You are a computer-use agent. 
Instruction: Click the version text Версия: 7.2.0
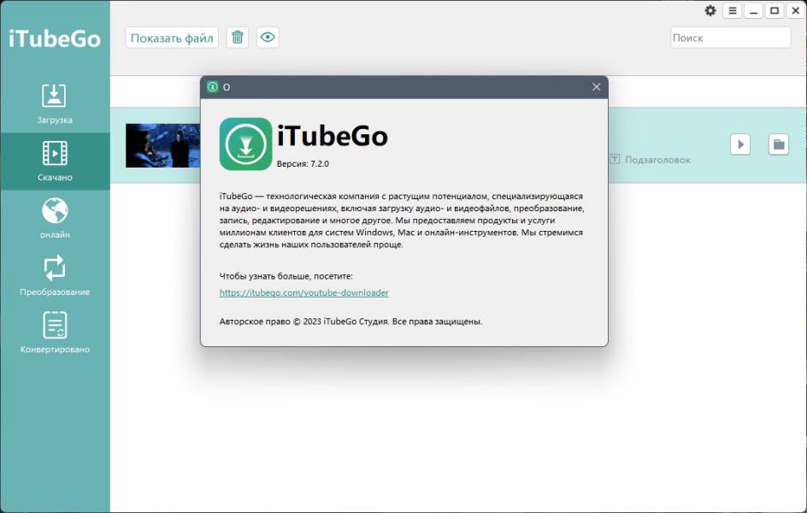pos(303,163)
